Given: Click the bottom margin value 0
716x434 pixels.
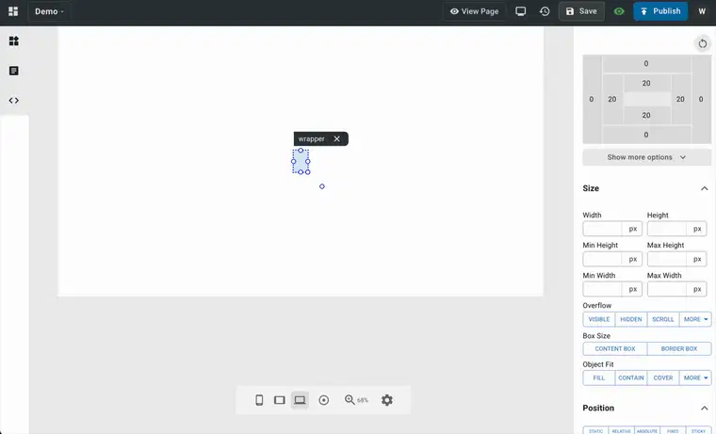Looking at the screenshot, I should 646,135.
